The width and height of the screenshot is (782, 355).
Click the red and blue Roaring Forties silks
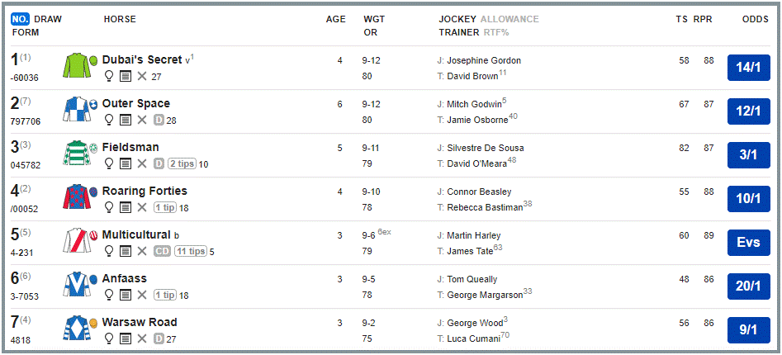pyautogui.click(x=75, y=198)
